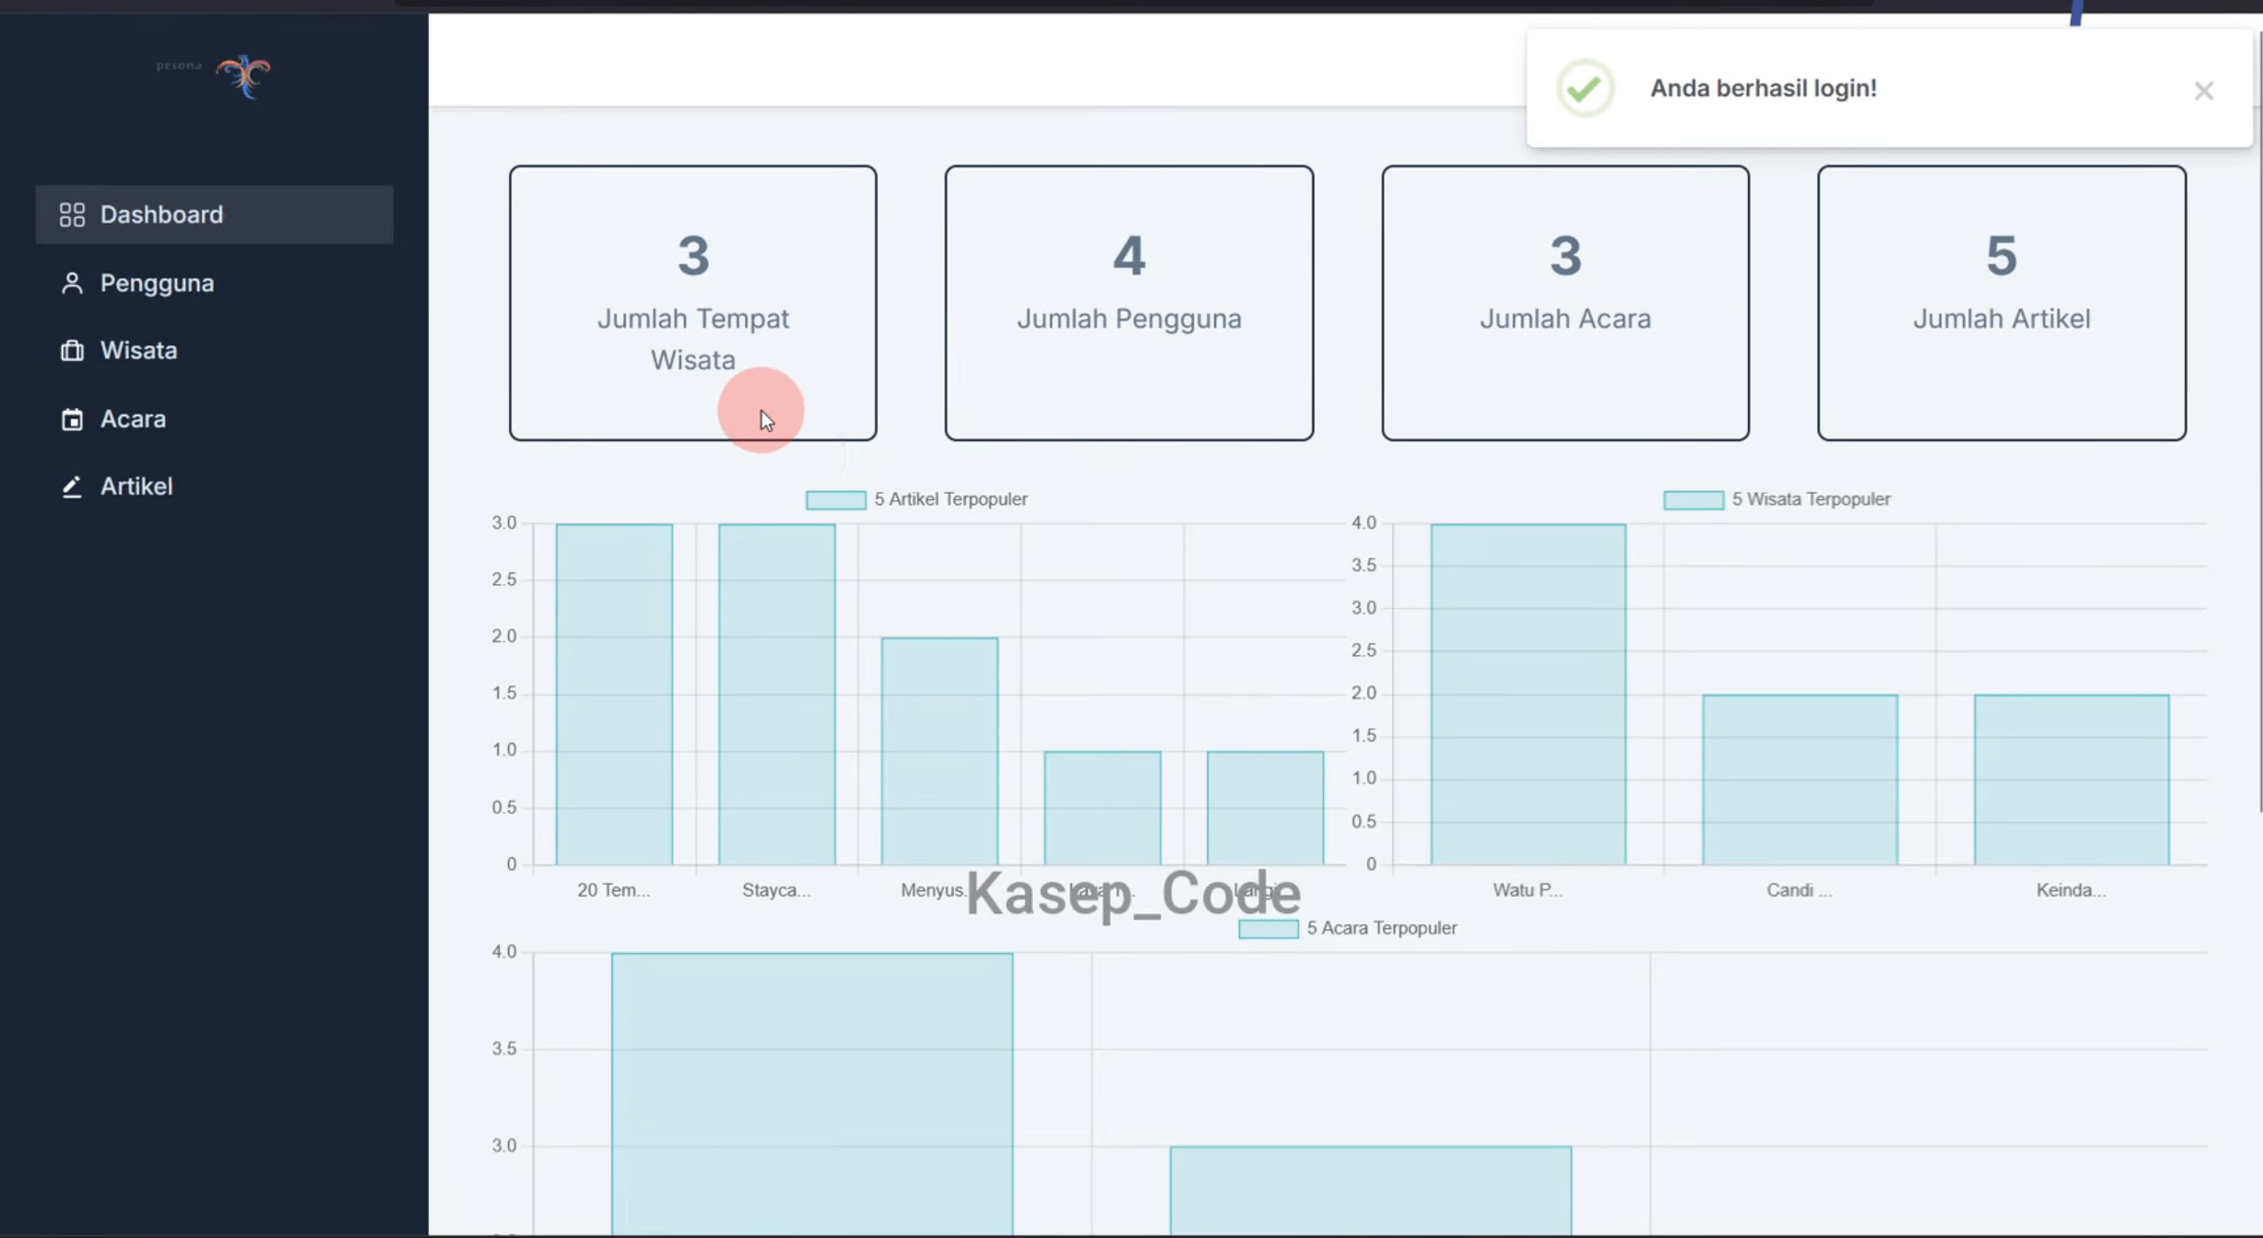Open the Dashboard menu item
This screenshot has height=1238, width=2263.
(214, 214)
